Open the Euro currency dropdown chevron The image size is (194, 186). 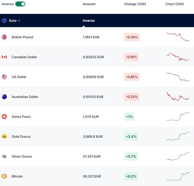(19, 21)
